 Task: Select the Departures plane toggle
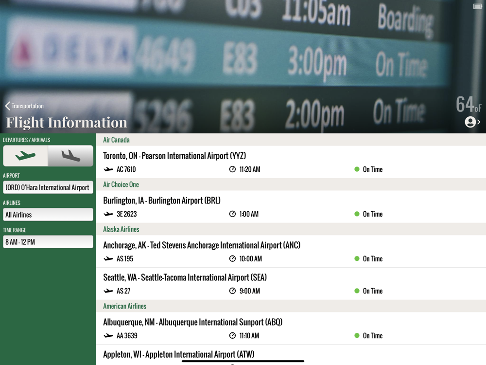coord(25,156)
